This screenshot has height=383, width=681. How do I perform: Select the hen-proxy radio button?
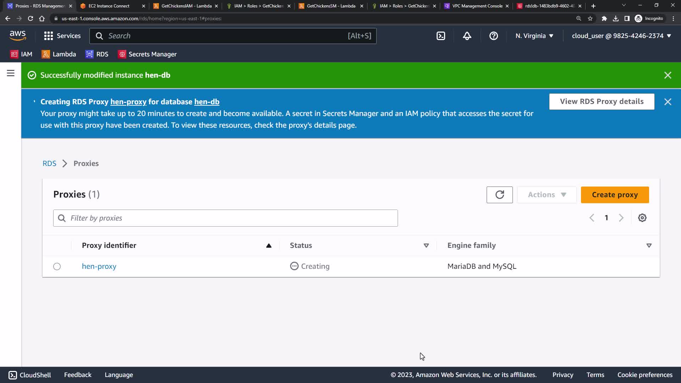click(57, 266)
